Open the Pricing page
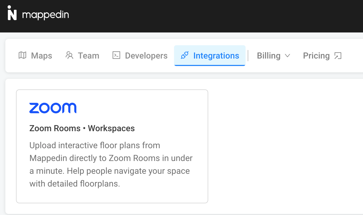The image size is (363, 215). pyautogui.click(x=316, y=55)
